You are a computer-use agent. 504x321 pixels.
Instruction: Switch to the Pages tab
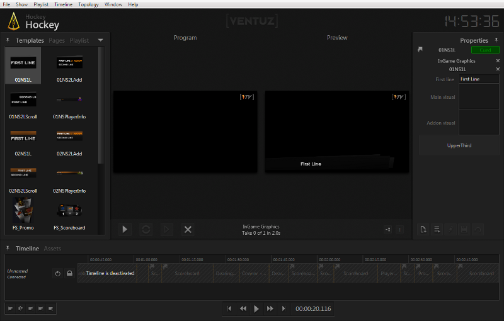[x=57, y=40]
